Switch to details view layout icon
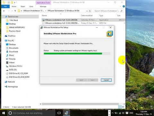 (x=120, y=107)
